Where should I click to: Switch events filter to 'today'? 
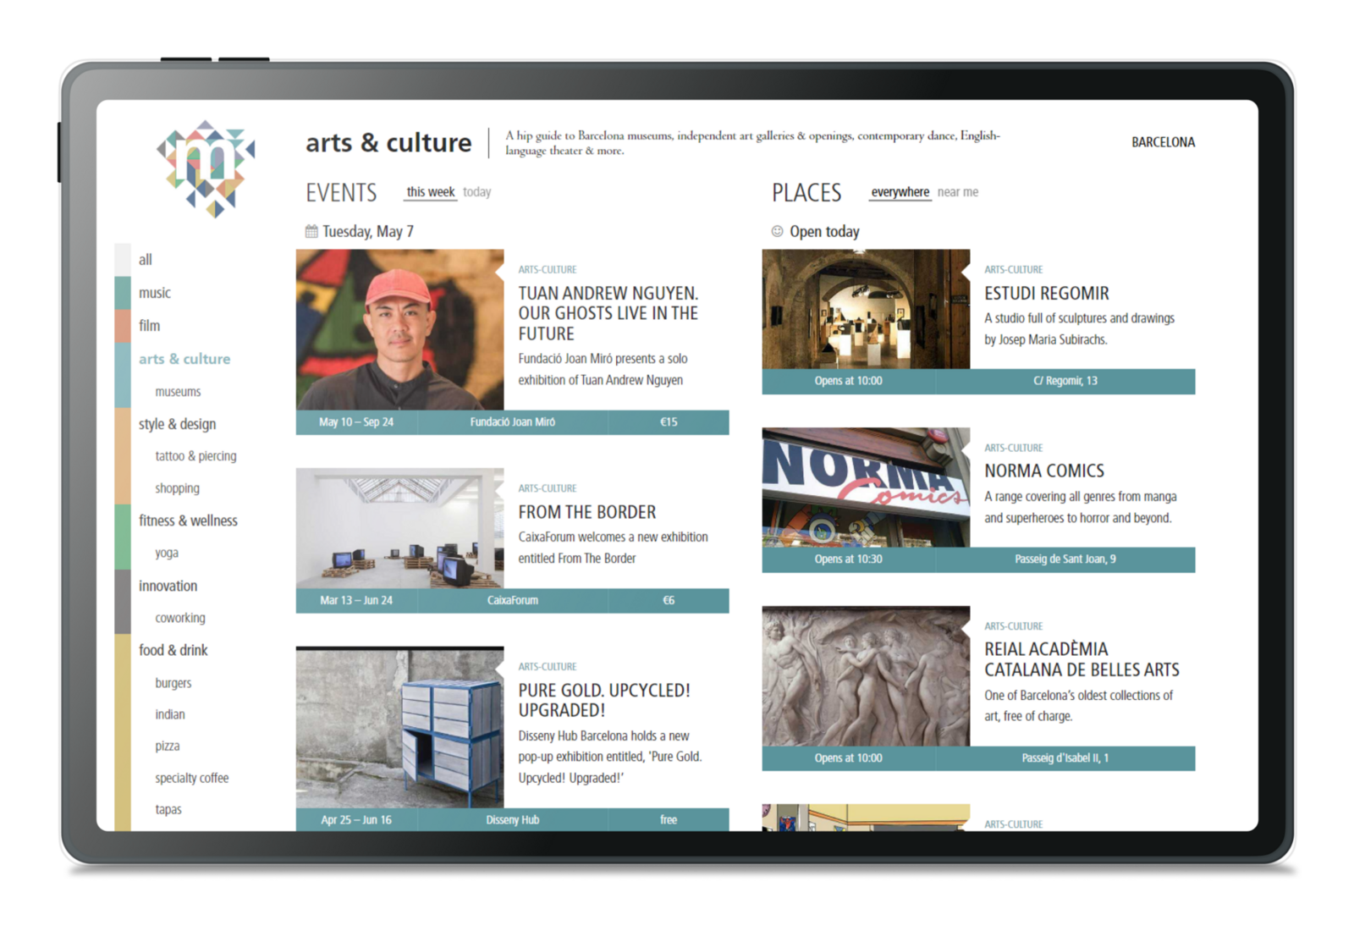(477, 192)
